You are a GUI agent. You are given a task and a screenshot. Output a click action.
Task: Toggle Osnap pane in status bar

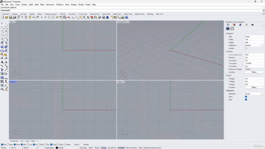point(104,148)
